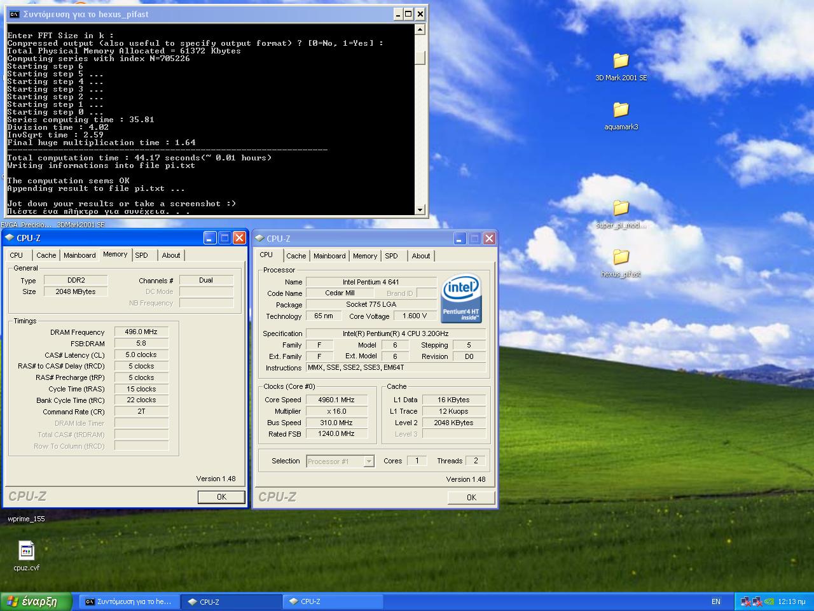Click the processor Name Intel Pentium 4 641

click(x=371, y=282)
